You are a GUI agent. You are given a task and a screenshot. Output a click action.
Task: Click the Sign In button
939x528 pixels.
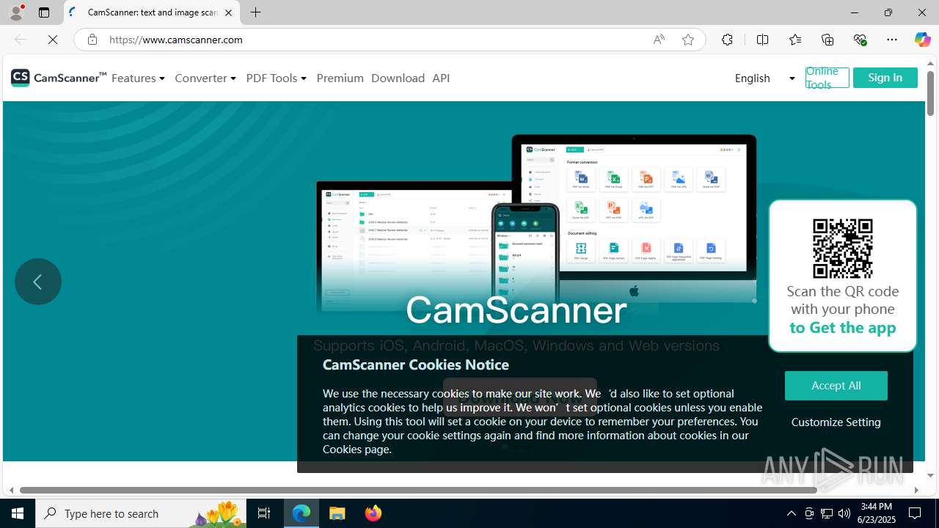885,78
